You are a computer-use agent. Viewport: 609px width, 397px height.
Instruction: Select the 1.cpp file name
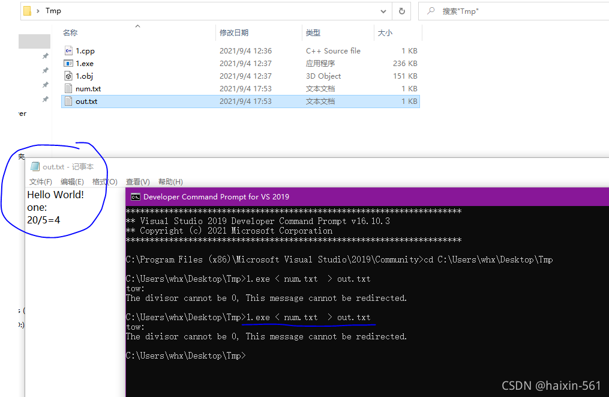point(85,50)
